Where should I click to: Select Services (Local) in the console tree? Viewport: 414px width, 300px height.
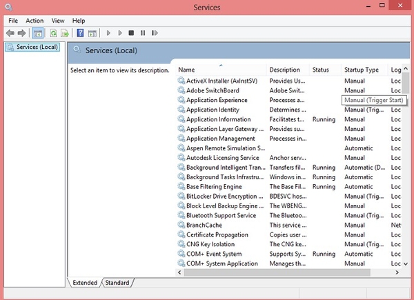37,47
